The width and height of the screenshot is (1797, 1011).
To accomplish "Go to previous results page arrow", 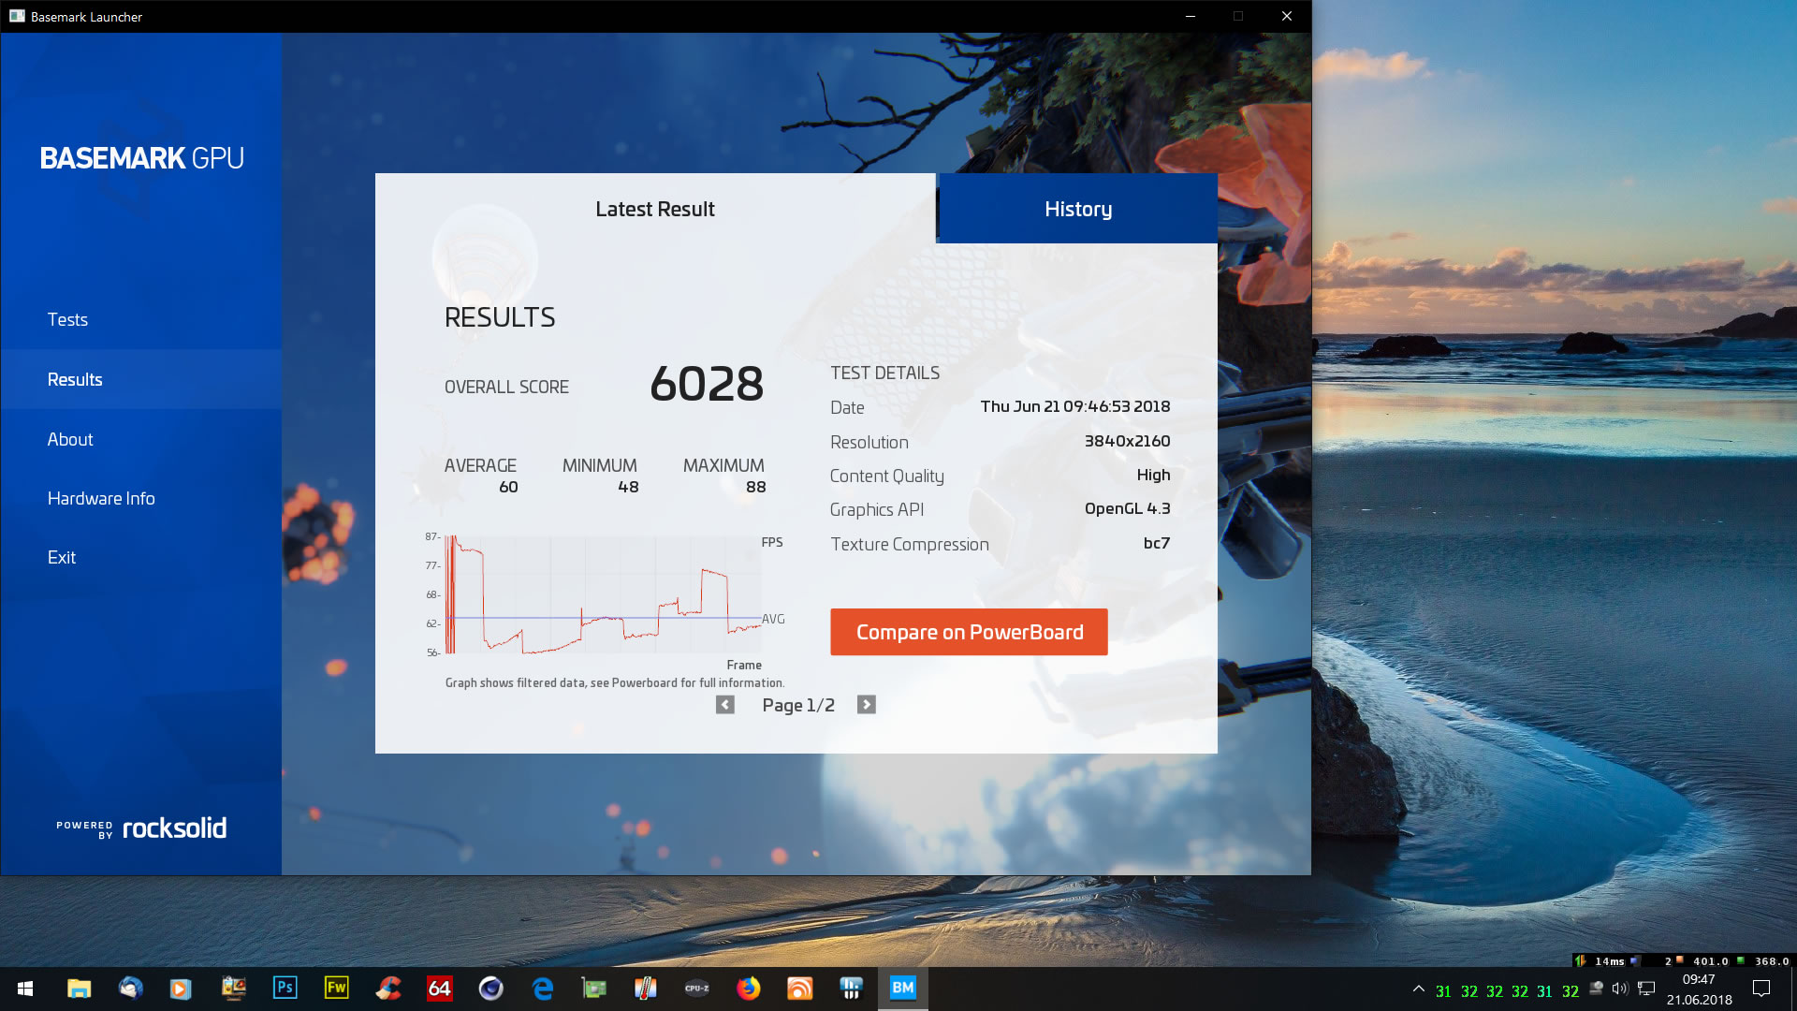I will click(x=725, y=705).
